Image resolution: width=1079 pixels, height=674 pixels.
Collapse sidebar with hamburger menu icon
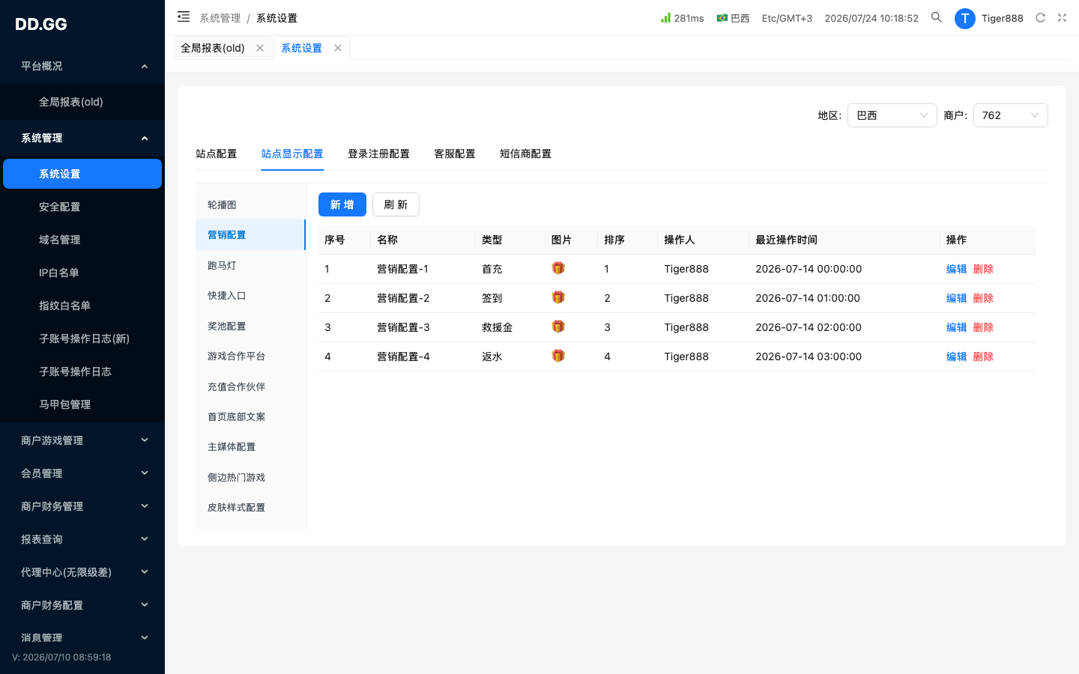tap(184, 16)
